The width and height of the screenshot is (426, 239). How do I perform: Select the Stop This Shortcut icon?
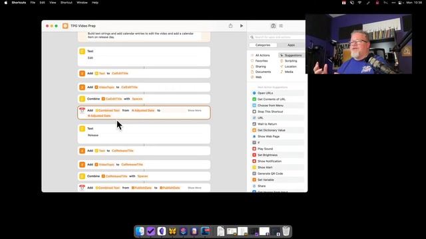(254, 112)
